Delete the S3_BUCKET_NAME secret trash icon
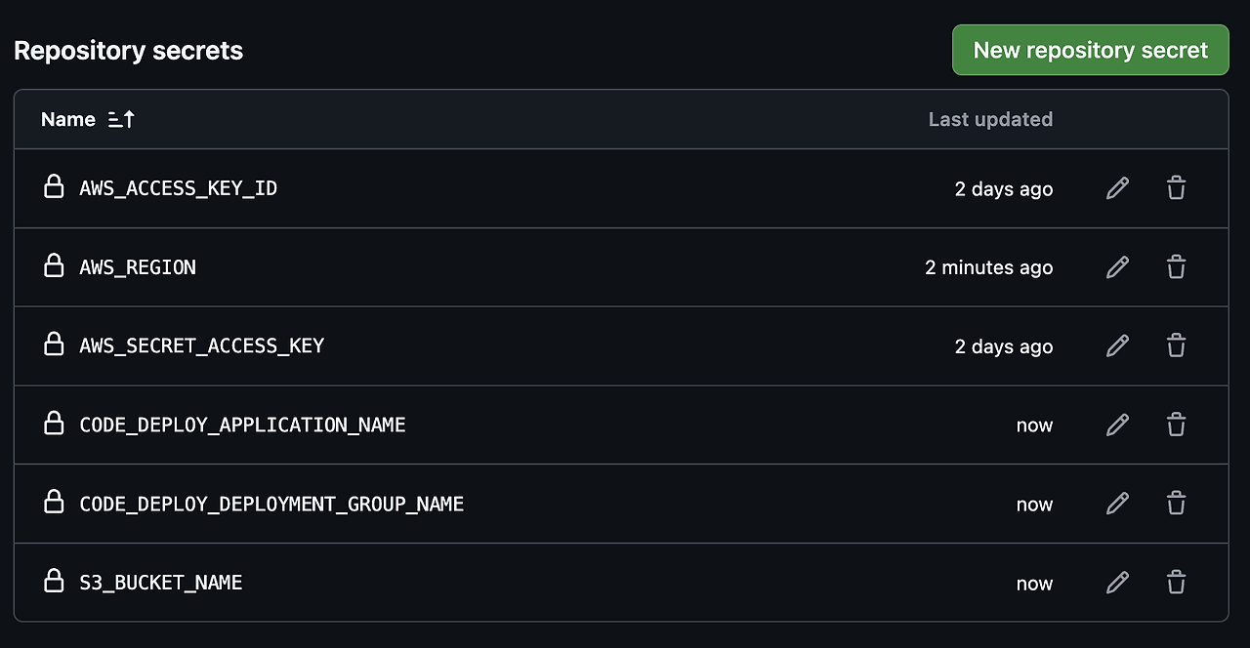The height and width of the screenshot is (648, 1250). (x=1176, y=583)
